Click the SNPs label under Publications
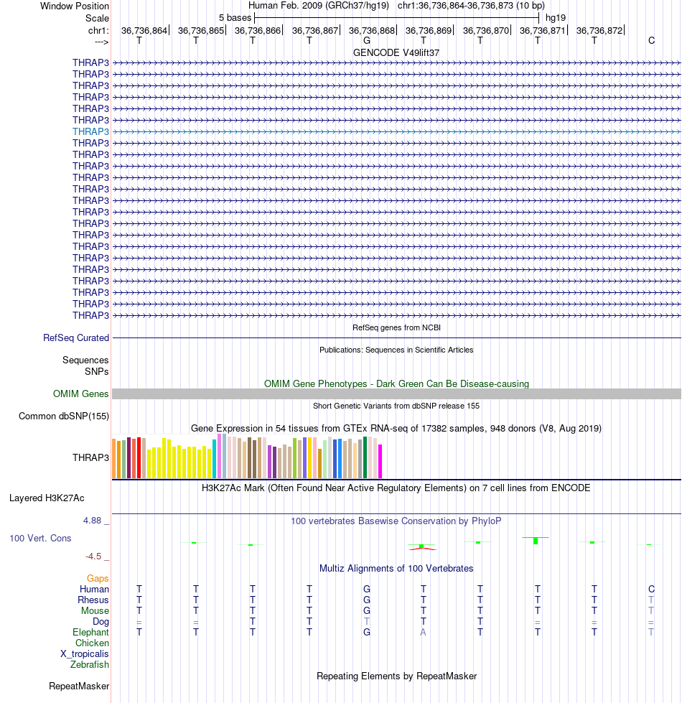The width and height of the screenshot is (682, 703). click(97, 371)
